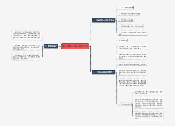Select the red central node 医疗保险的好处是怎样的
This screenshot has width=175, height=126.
click(75, 46)
